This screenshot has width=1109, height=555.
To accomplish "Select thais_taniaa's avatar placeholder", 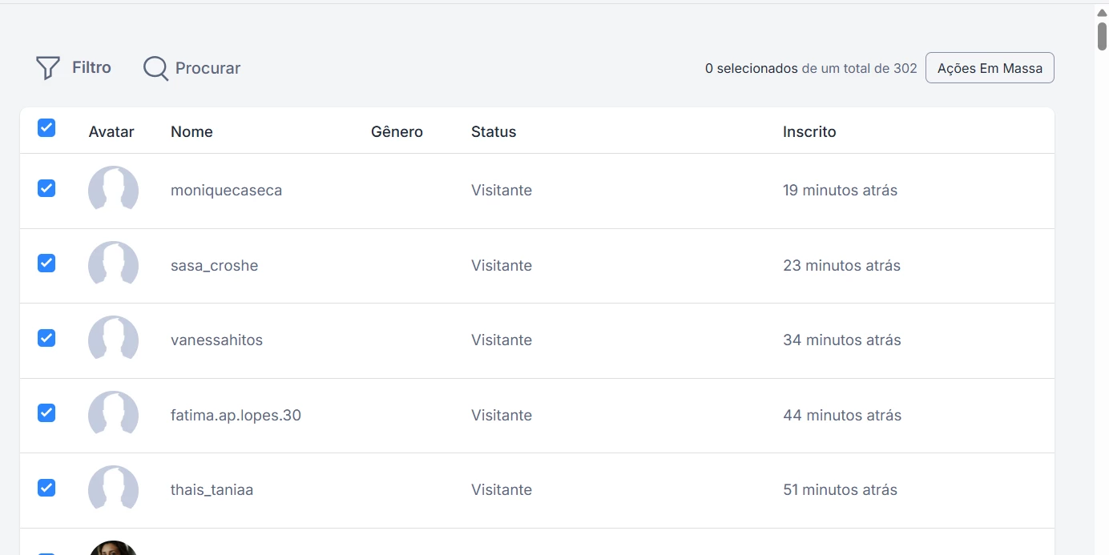I will (x=113, y=489).
